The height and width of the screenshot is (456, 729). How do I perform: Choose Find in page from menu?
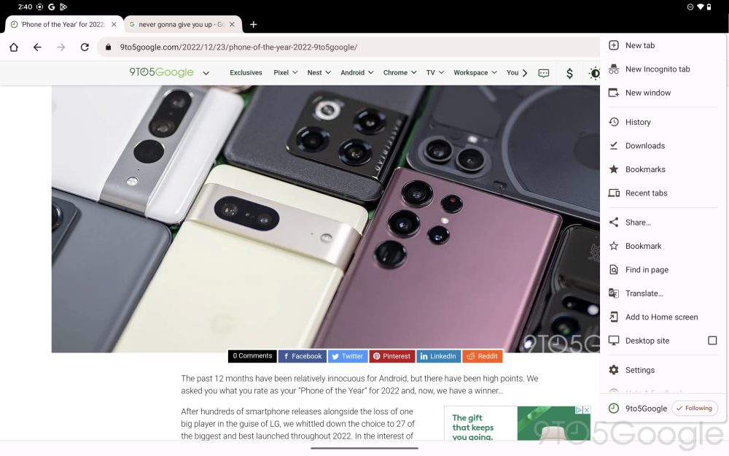(647, 270)
